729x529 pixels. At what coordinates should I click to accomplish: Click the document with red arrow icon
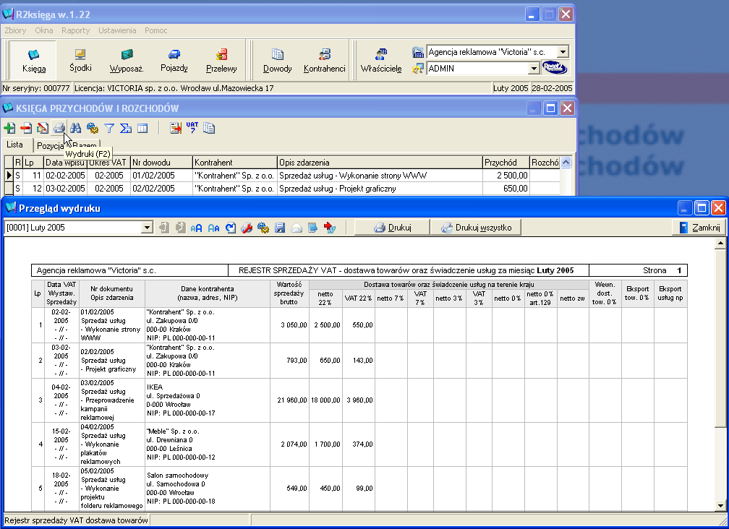175,128
